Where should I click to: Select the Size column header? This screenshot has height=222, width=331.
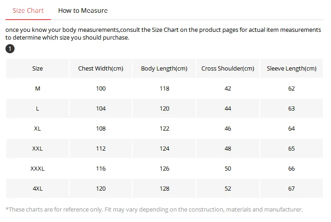click(37, 68)
